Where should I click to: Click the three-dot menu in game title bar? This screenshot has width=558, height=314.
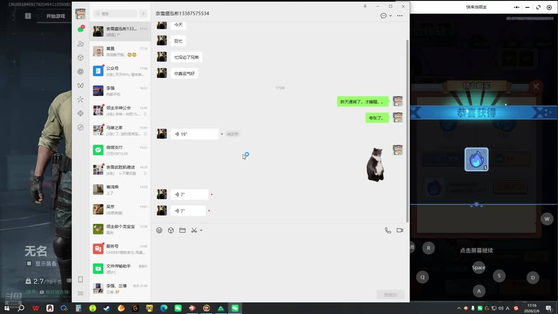(x=517, y=7)
